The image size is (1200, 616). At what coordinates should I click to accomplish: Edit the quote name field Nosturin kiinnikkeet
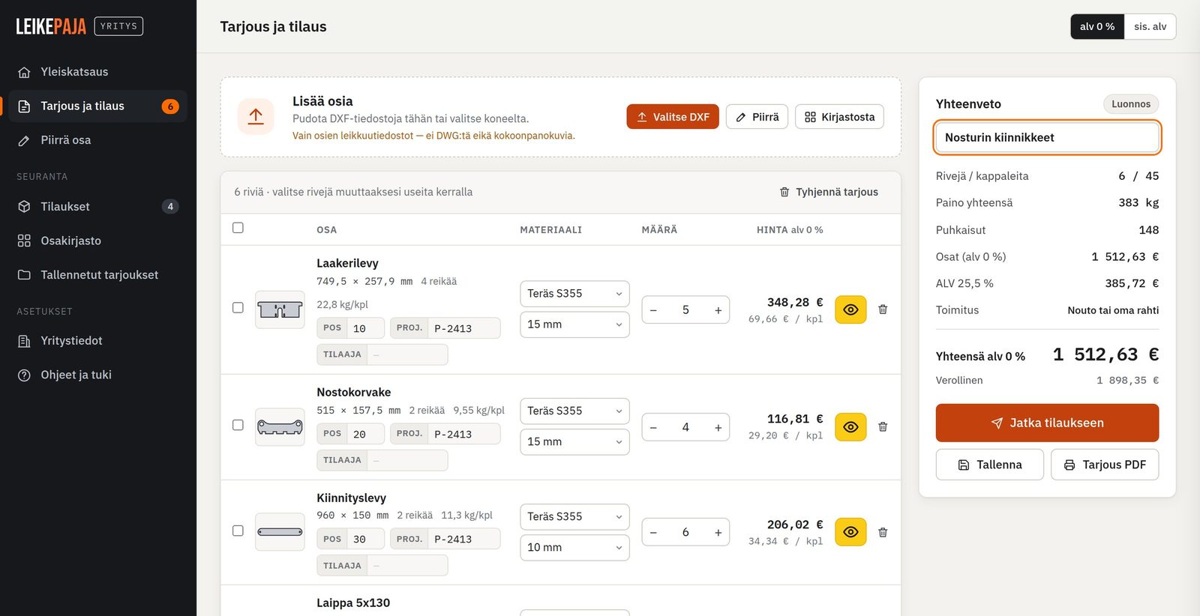(1047, 138)
